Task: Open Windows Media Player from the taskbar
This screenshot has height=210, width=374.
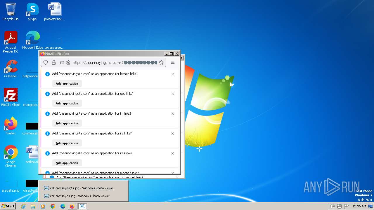Action: click(x=43, y=206)
